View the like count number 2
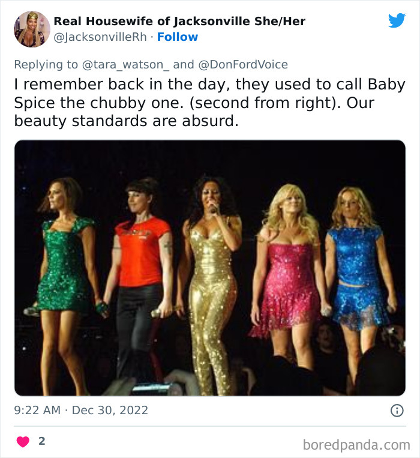420x458 pixels. (x=41, y=441)
